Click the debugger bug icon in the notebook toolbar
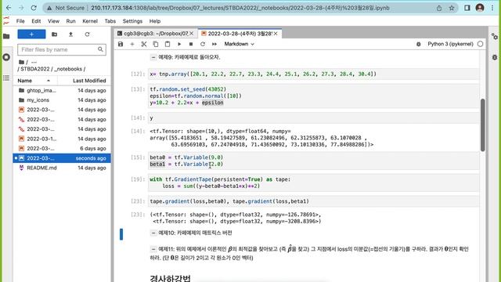501x282 pixels. [x=419, y=44]
